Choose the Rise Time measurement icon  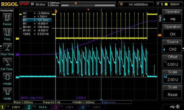(x=7, y=48)
